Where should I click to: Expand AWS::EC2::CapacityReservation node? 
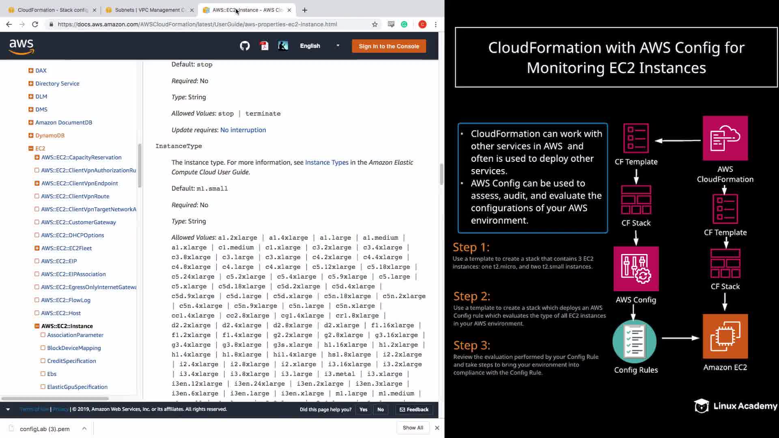[x=37, y=157]
